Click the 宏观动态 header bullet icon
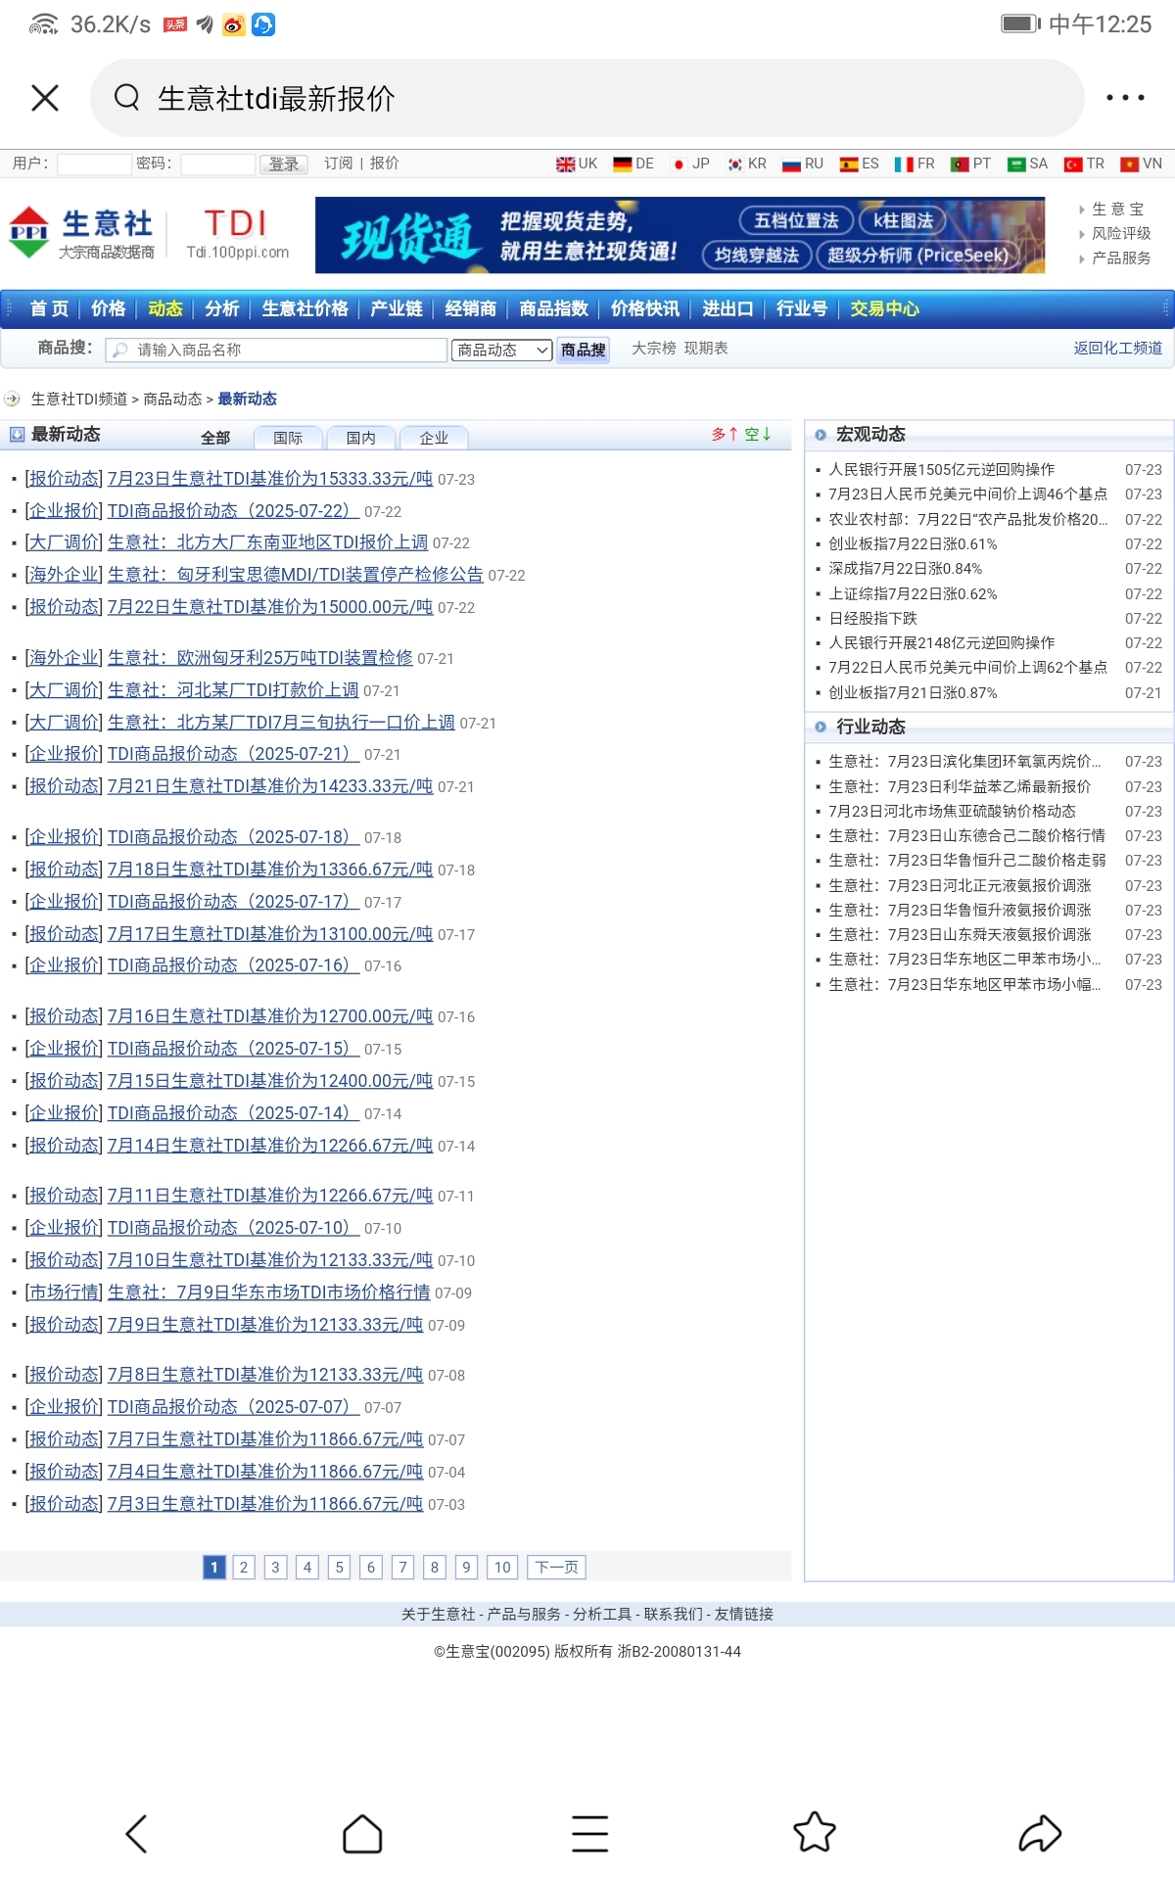 click(821, 435)
